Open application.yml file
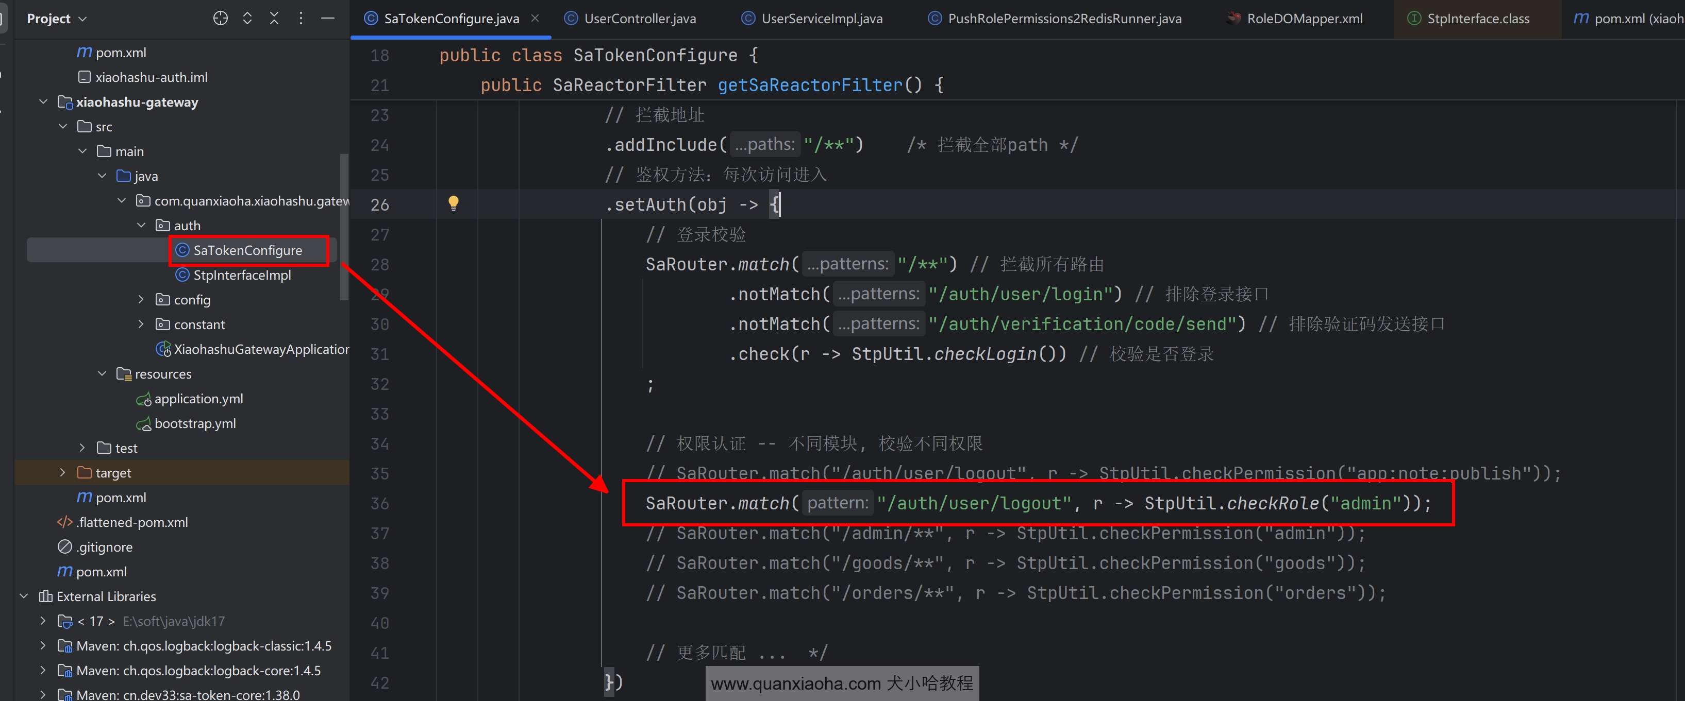1685x701 pixels. click(198, 399)
